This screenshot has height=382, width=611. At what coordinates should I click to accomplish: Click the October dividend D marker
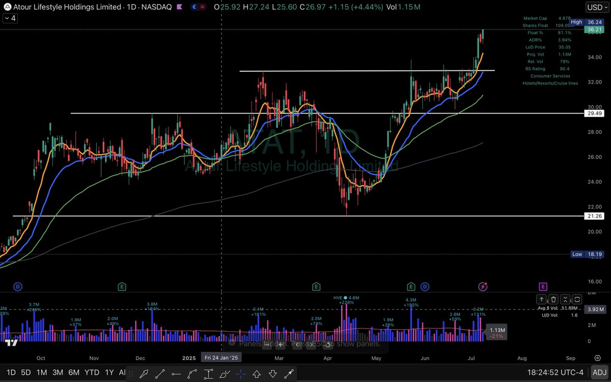coord(17,287)
